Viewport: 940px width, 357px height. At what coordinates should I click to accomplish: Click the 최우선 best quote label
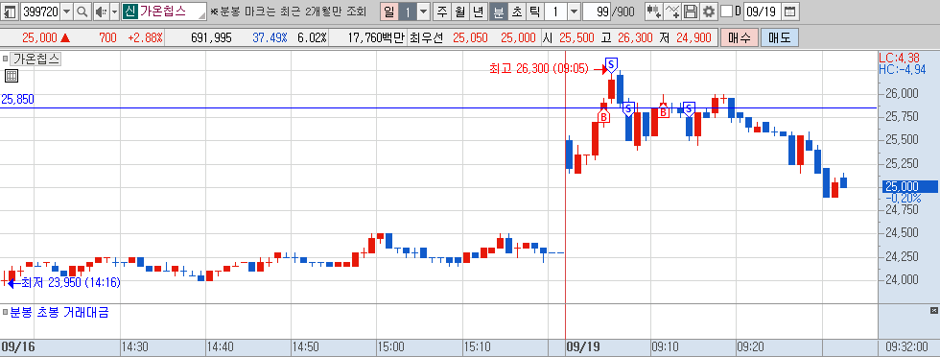point(426,37)
